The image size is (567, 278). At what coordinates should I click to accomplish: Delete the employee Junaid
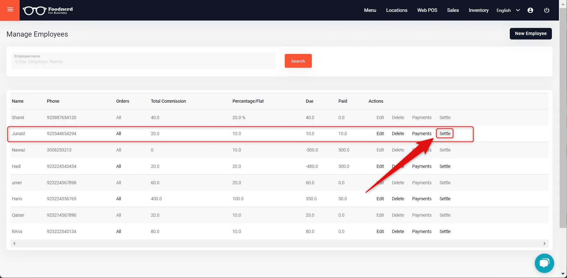point(398,134)
